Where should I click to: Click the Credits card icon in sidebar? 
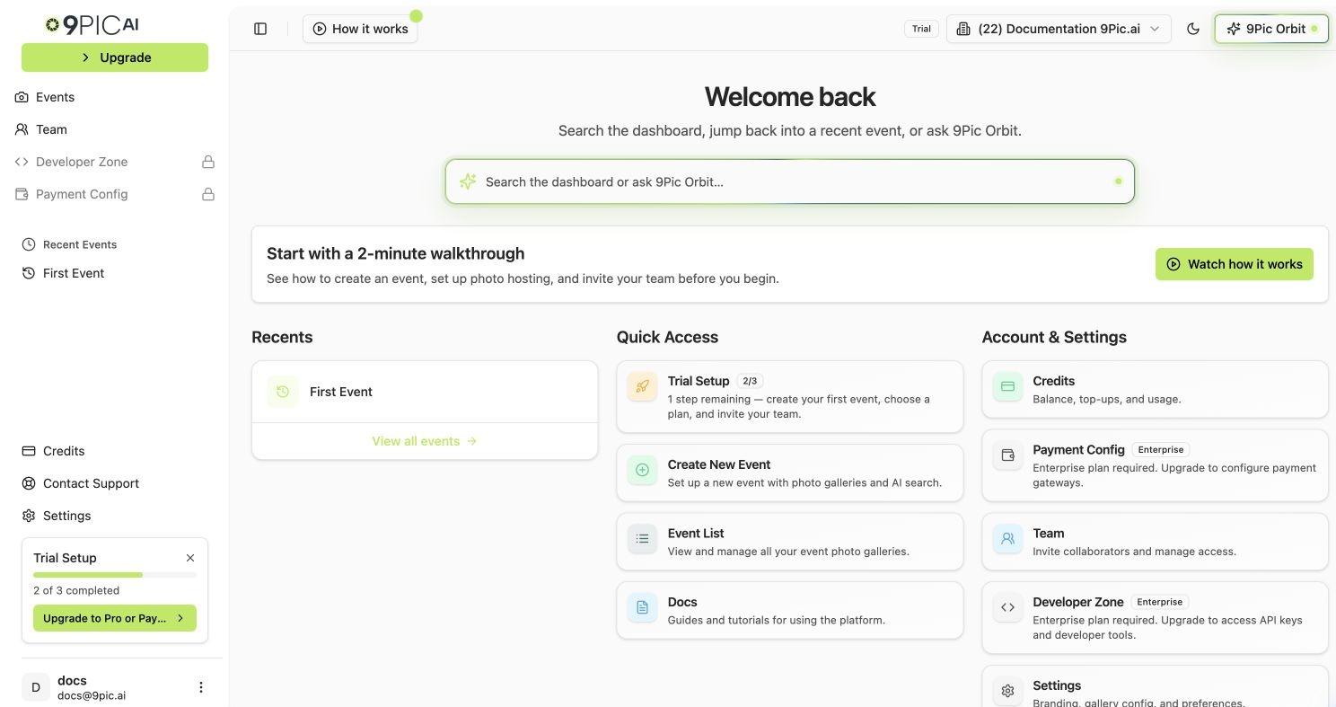pos(29,451)
